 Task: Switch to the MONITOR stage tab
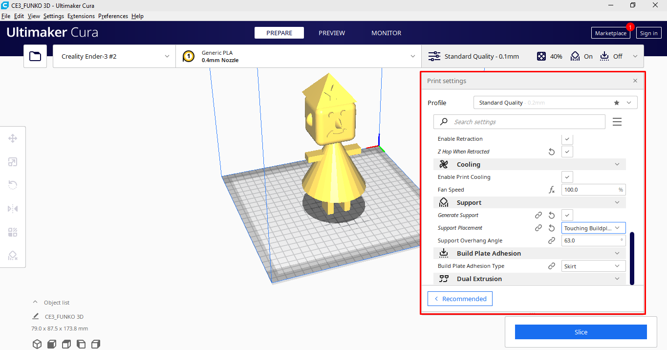pyautogui.click(x=386, y=33)
